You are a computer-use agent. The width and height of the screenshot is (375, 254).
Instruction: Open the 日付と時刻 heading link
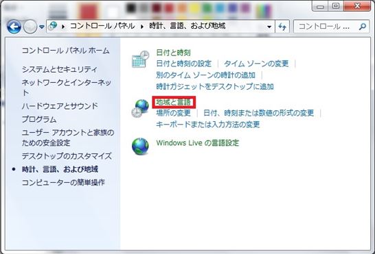[173, 53]
